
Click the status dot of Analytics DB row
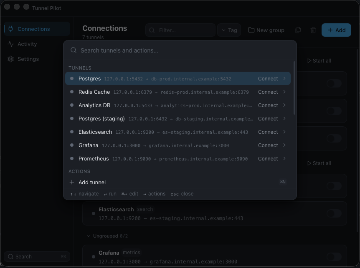point(72,105)
